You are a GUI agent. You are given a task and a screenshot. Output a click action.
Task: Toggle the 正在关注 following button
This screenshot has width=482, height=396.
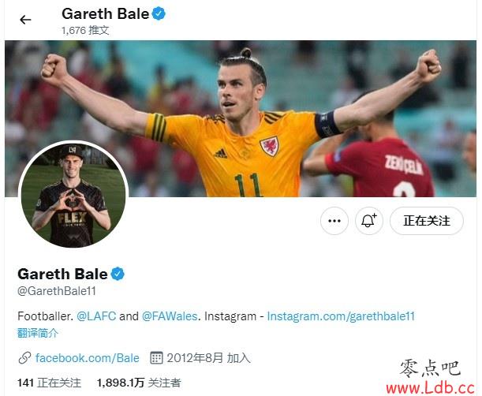(427, 221)
